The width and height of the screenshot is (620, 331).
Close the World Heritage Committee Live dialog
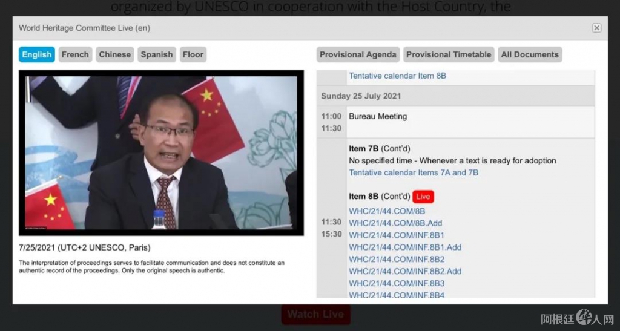point(596,28)
